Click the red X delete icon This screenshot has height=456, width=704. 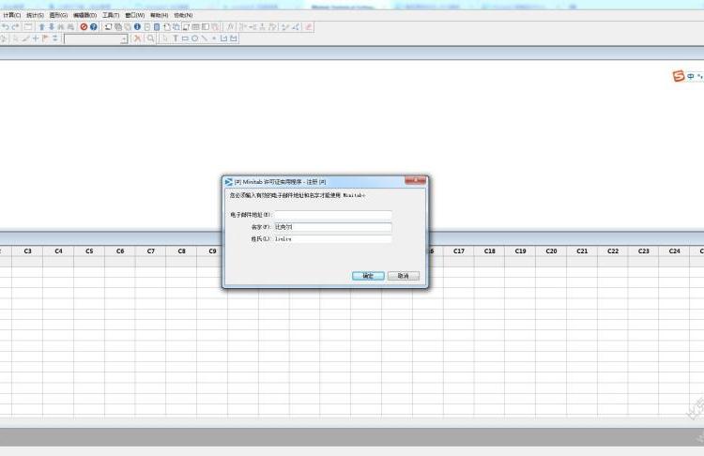(x=137, y=38)
